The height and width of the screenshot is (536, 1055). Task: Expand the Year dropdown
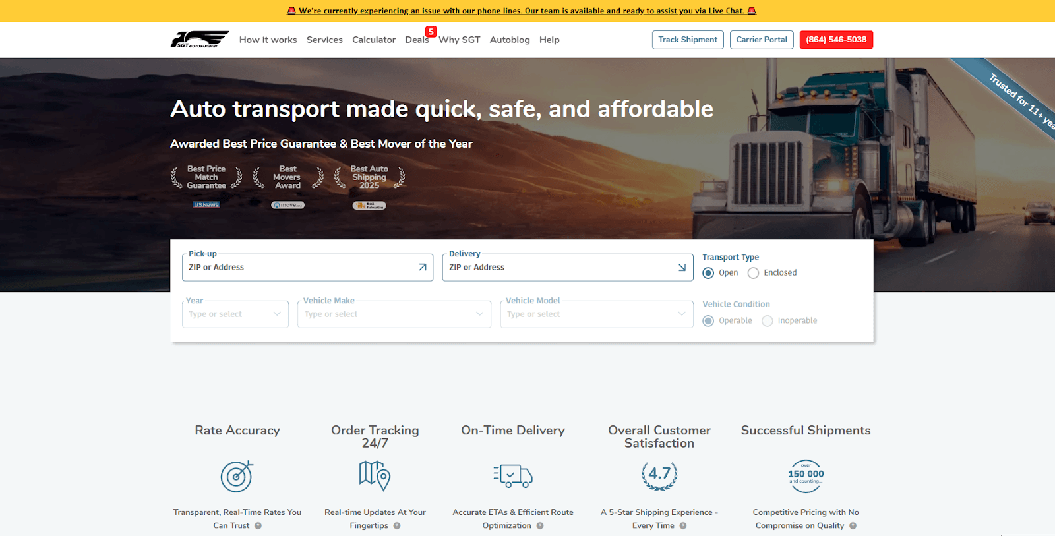pos(235,314)
